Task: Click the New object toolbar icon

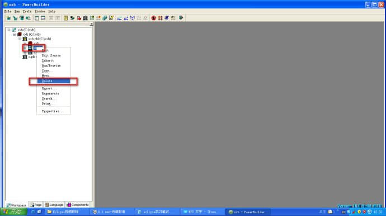Action: [8, 18]
